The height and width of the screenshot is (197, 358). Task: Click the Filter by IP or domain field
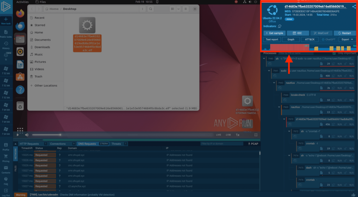(222, 144)
